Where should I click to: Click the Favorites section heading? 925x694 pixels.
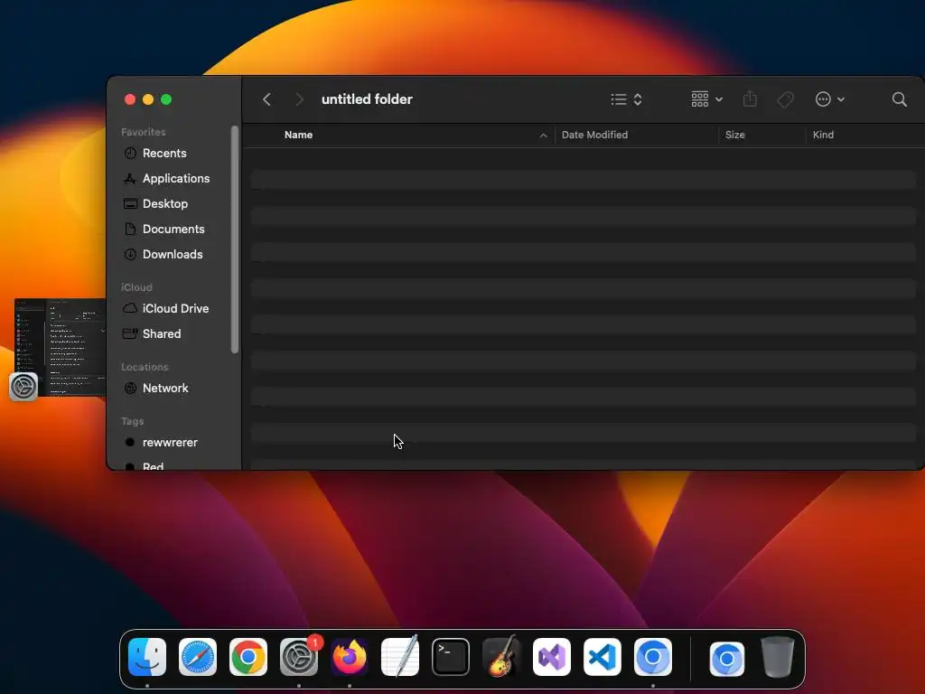point(144,132)
